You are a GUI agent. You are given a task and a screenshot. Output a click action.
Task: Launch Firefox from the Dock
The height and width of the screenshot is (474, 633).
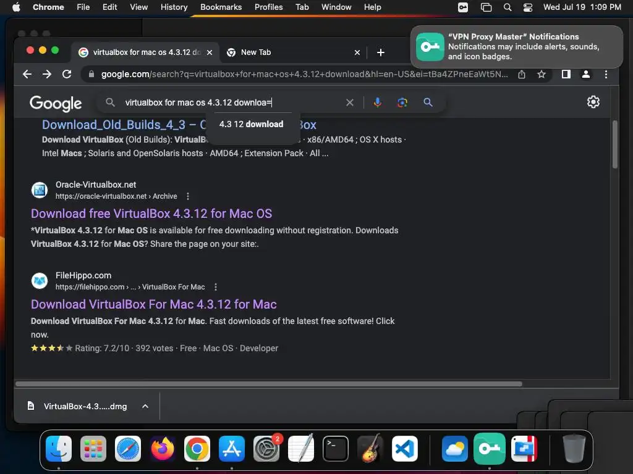coord(163,449)
